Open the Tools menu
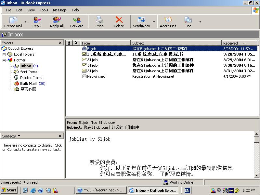This screenshot has width=260, height=195. pyautogui.click(x=44, y=10)
